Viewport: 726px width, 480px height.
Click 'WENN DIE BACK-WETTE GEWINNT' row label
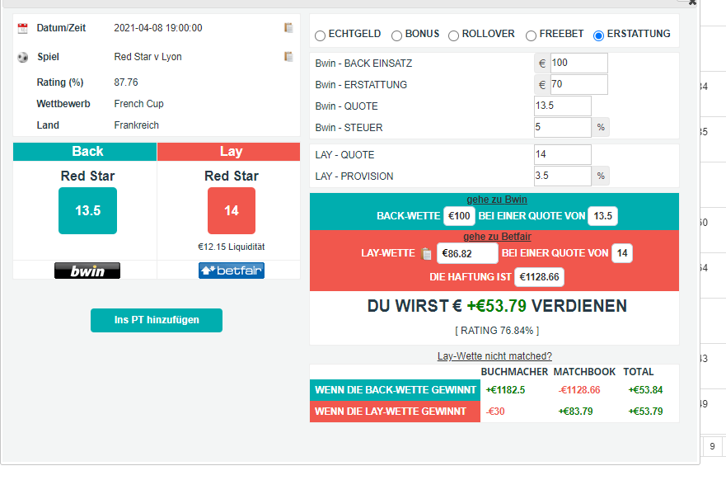pyautogui.click(x=395, y=390)
